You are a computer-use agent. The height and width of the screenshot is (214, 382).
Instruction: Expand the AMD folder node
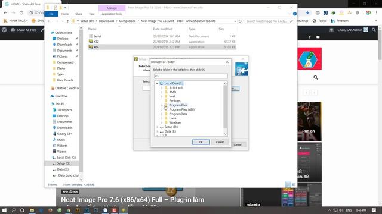pos(162,92)
